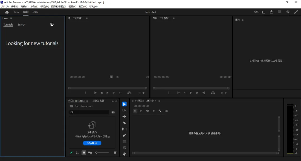Switch to the 导出 tab

click(x=35, y=12)
